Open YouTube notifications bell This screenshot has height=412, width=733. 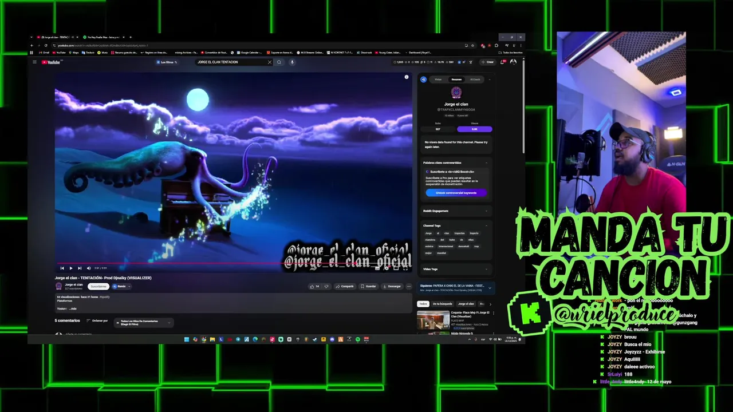tap(502, 62)
